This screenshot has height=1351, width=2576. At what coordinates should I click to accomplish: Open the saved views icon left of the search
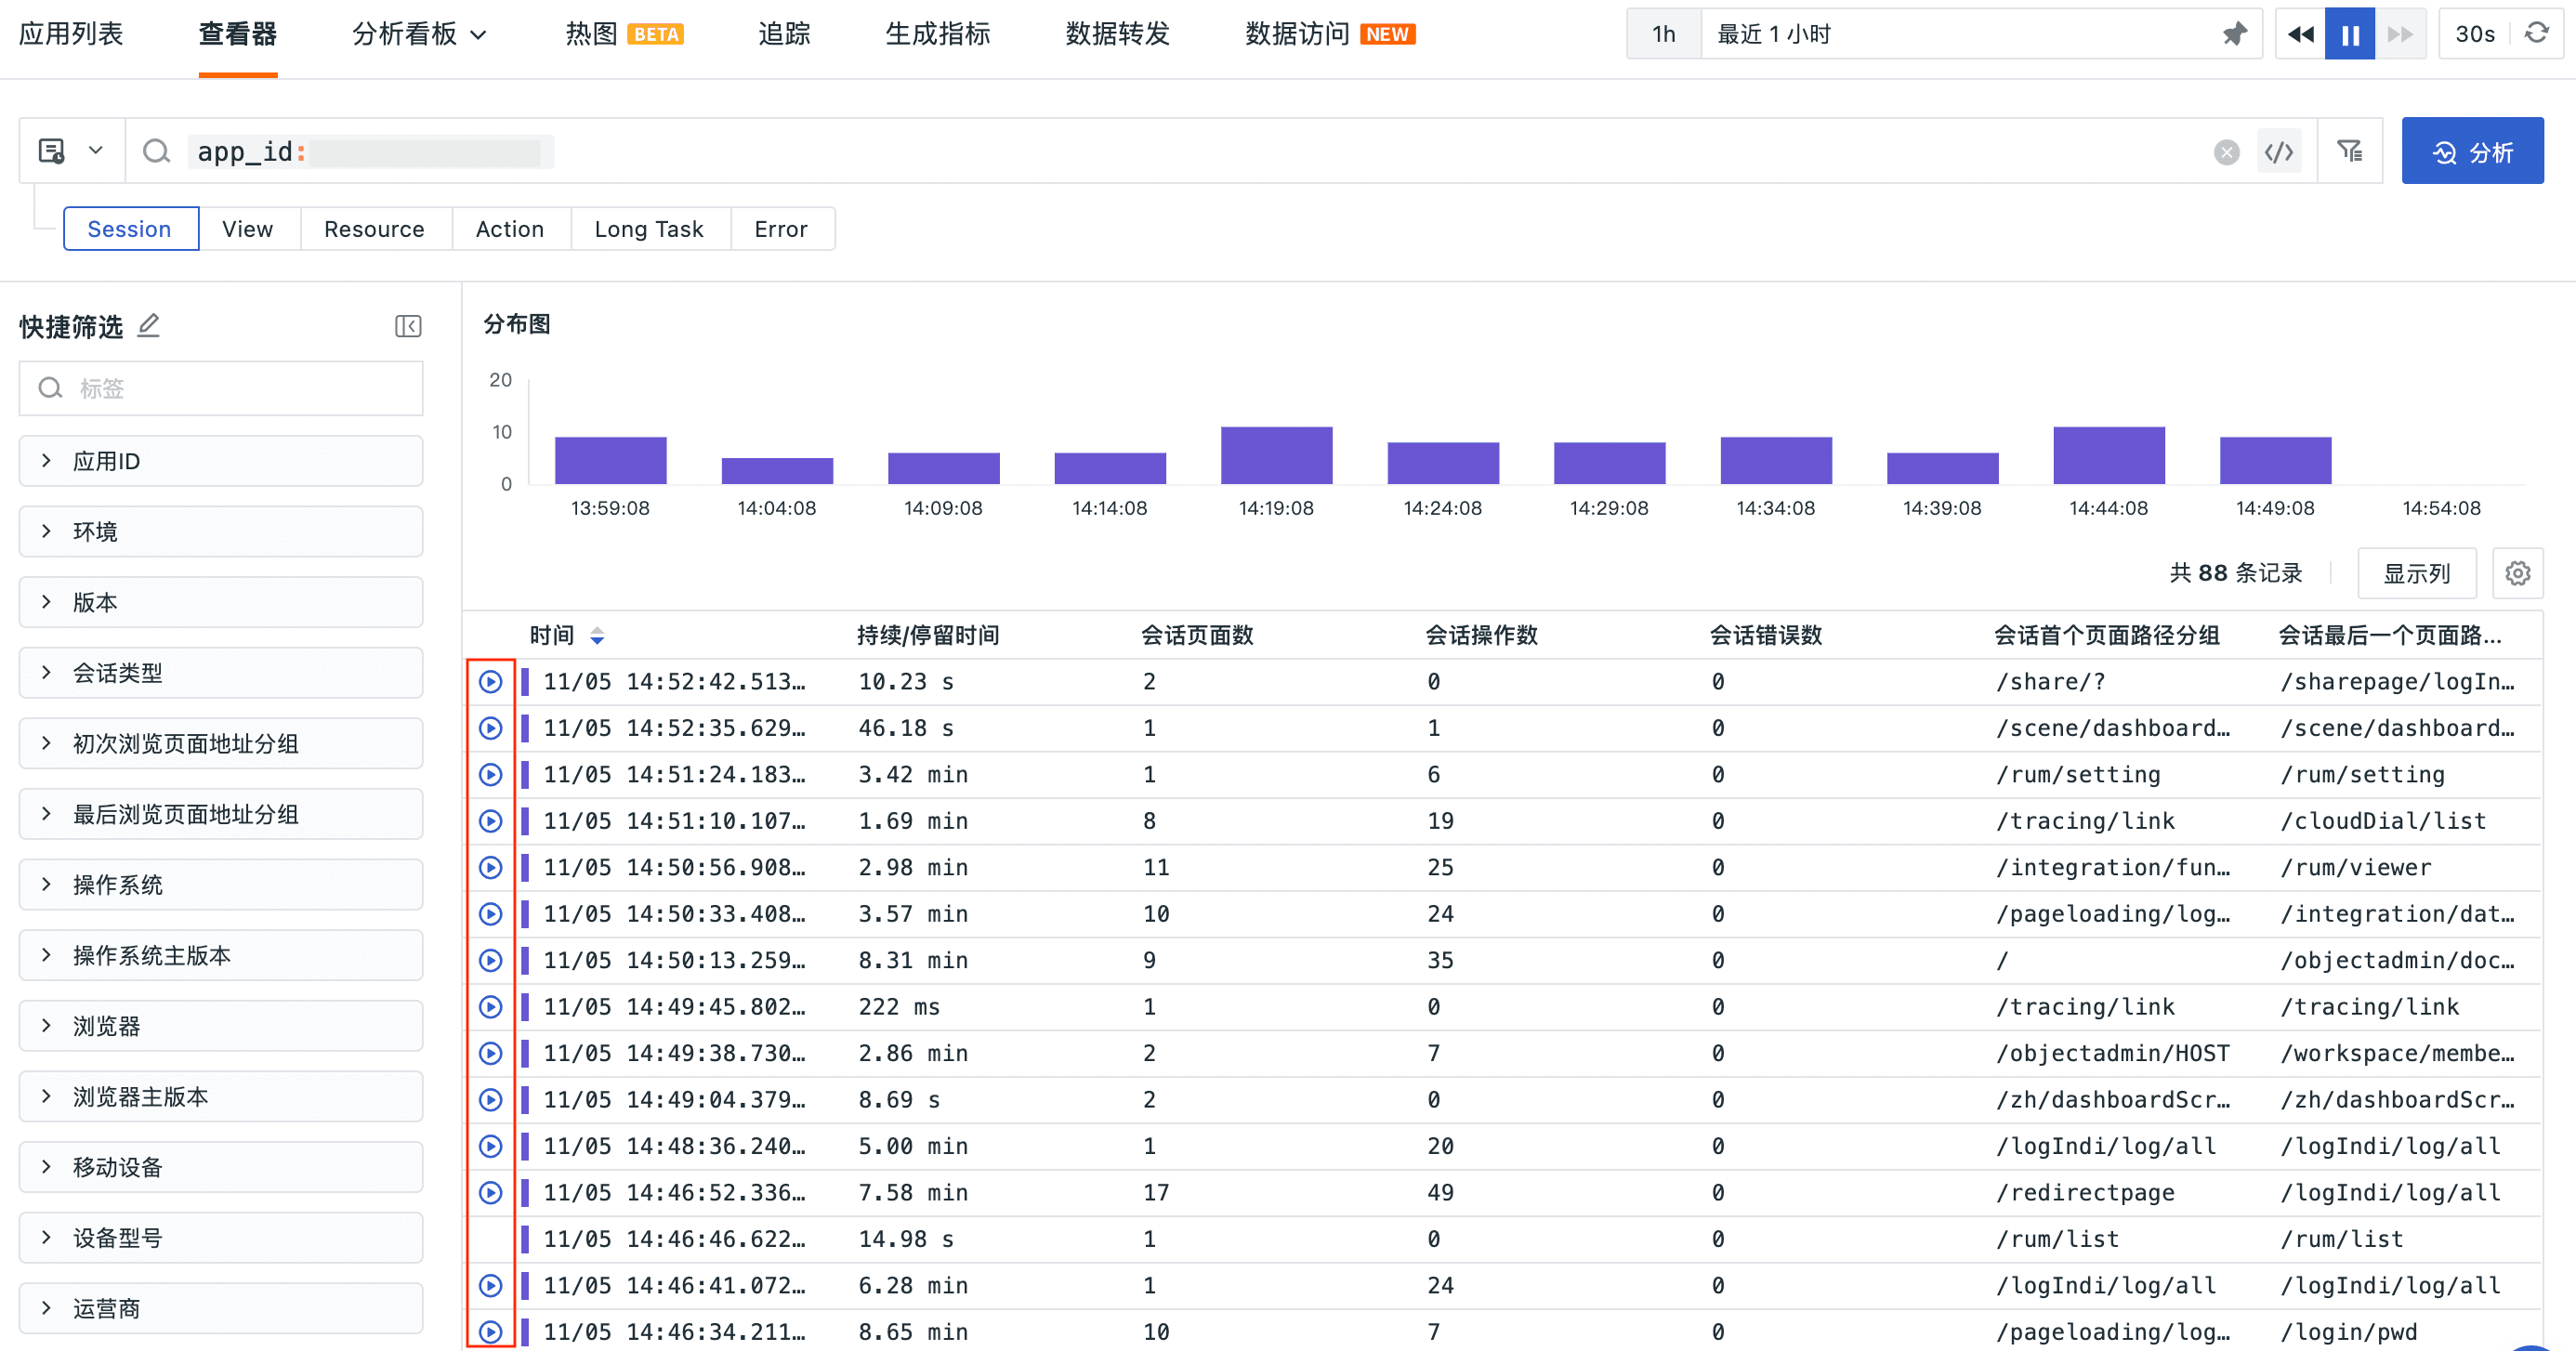pos(52,151)
